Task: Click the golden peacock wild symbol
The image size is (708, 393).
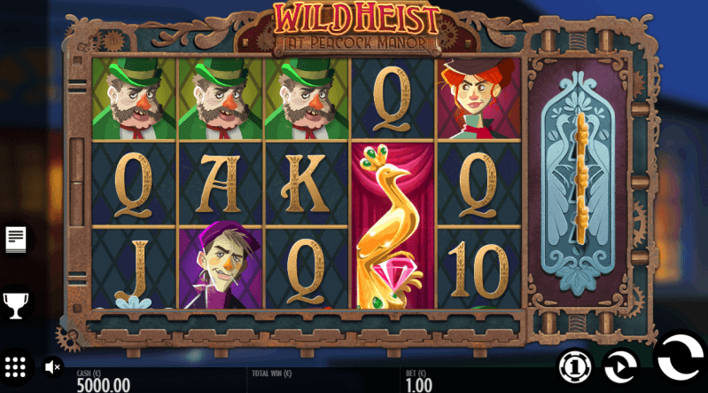Action: coord(393,225)
